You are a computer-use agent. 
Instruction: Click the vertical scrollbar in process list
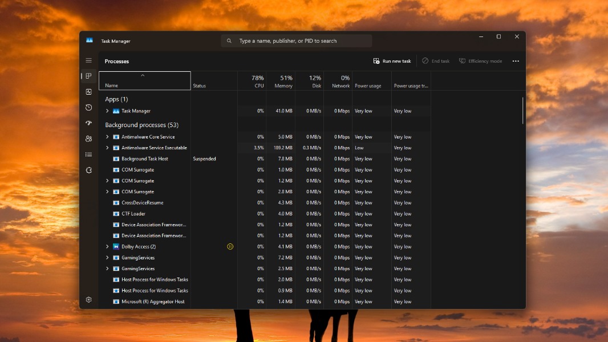522,111
